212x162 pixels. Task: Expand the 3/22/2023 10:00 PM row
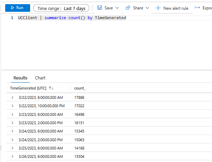tap(12, 106)
